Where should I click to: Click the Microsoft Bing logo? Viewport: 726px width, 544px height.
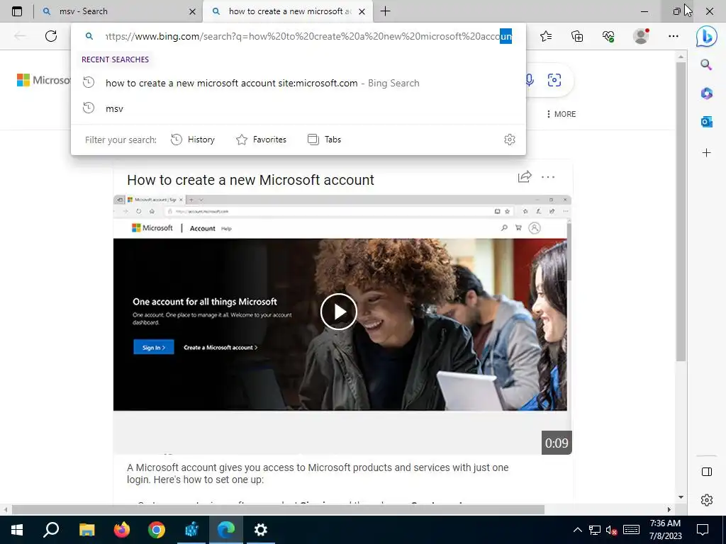point(43,80)
